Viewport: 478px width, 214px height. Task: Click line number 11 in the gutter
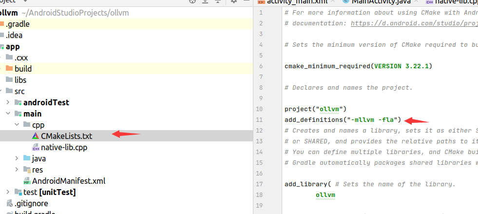coord(259,119)
